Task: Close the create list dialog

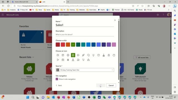Action: click(x=115, y=20)
